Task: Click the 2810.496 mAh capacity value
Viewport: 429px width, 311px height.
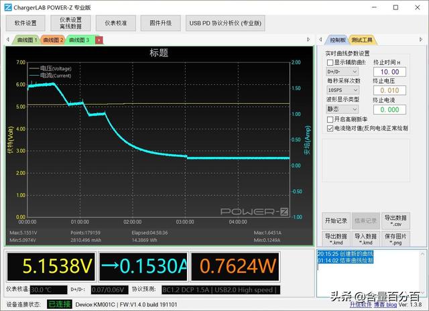Action: [x=86, y=240]
